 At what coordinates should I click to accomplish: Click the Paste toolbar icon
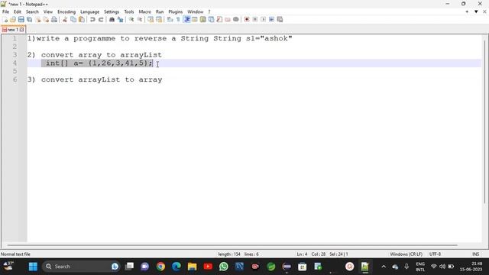(x=82, y=19)
